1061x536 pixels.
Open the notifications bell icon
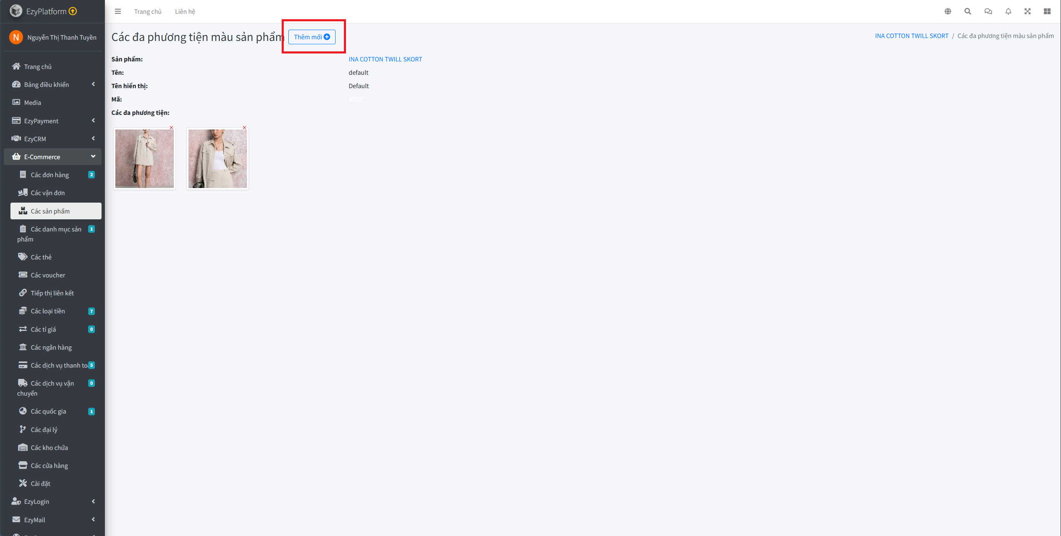(x=1008, y=11)
